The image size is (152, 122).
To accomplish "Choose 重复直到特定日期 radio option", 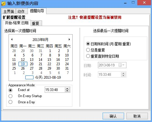I will 88,56.
